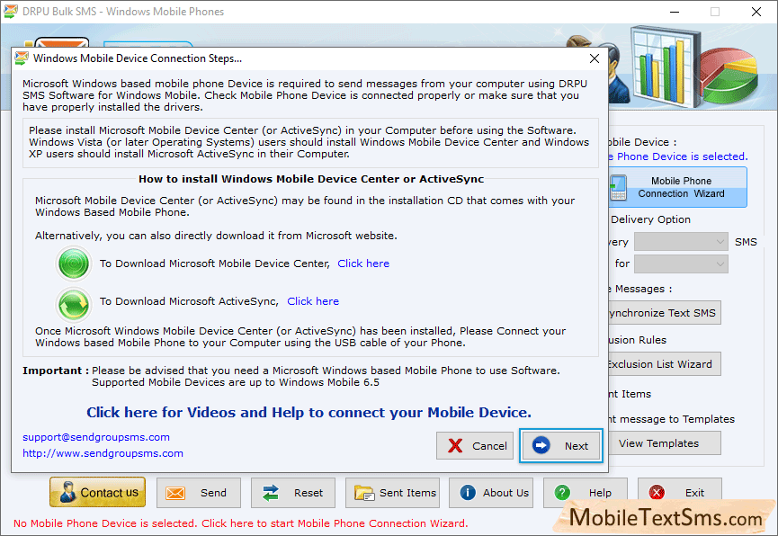
Task: Click 'Phone Device is selected.' blue text
Action: [x=682, y=156]
